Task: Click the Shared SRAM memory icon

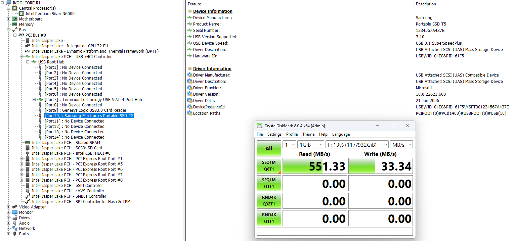Action: (x=28, y=142)
